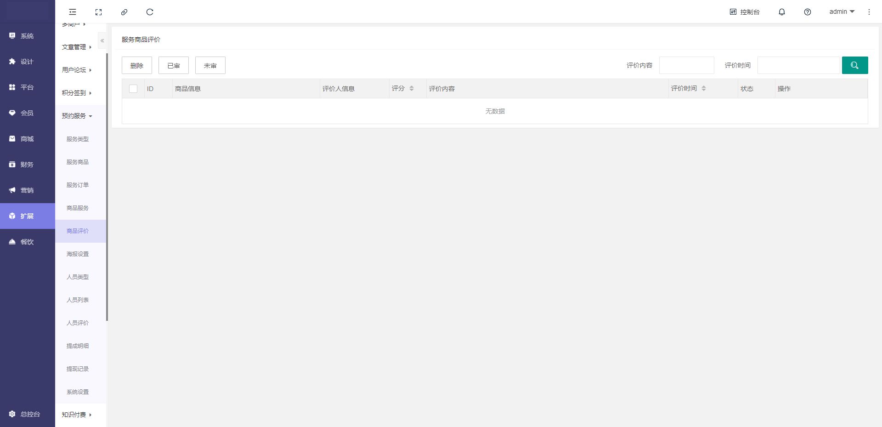Click the green search button
The height and width of the screenshot is (427, 882).
[854, 65]
